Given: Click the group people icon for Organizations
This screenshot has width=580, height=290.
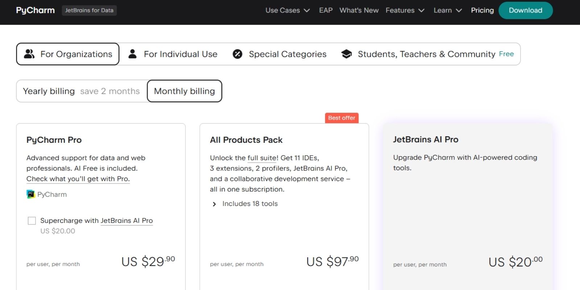Looking at the screenshot, I should 29,54.
